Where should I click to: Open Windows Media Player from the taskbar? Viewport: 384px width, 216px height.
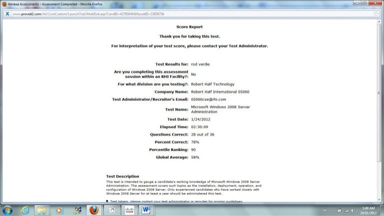click(x=59, y=210)
